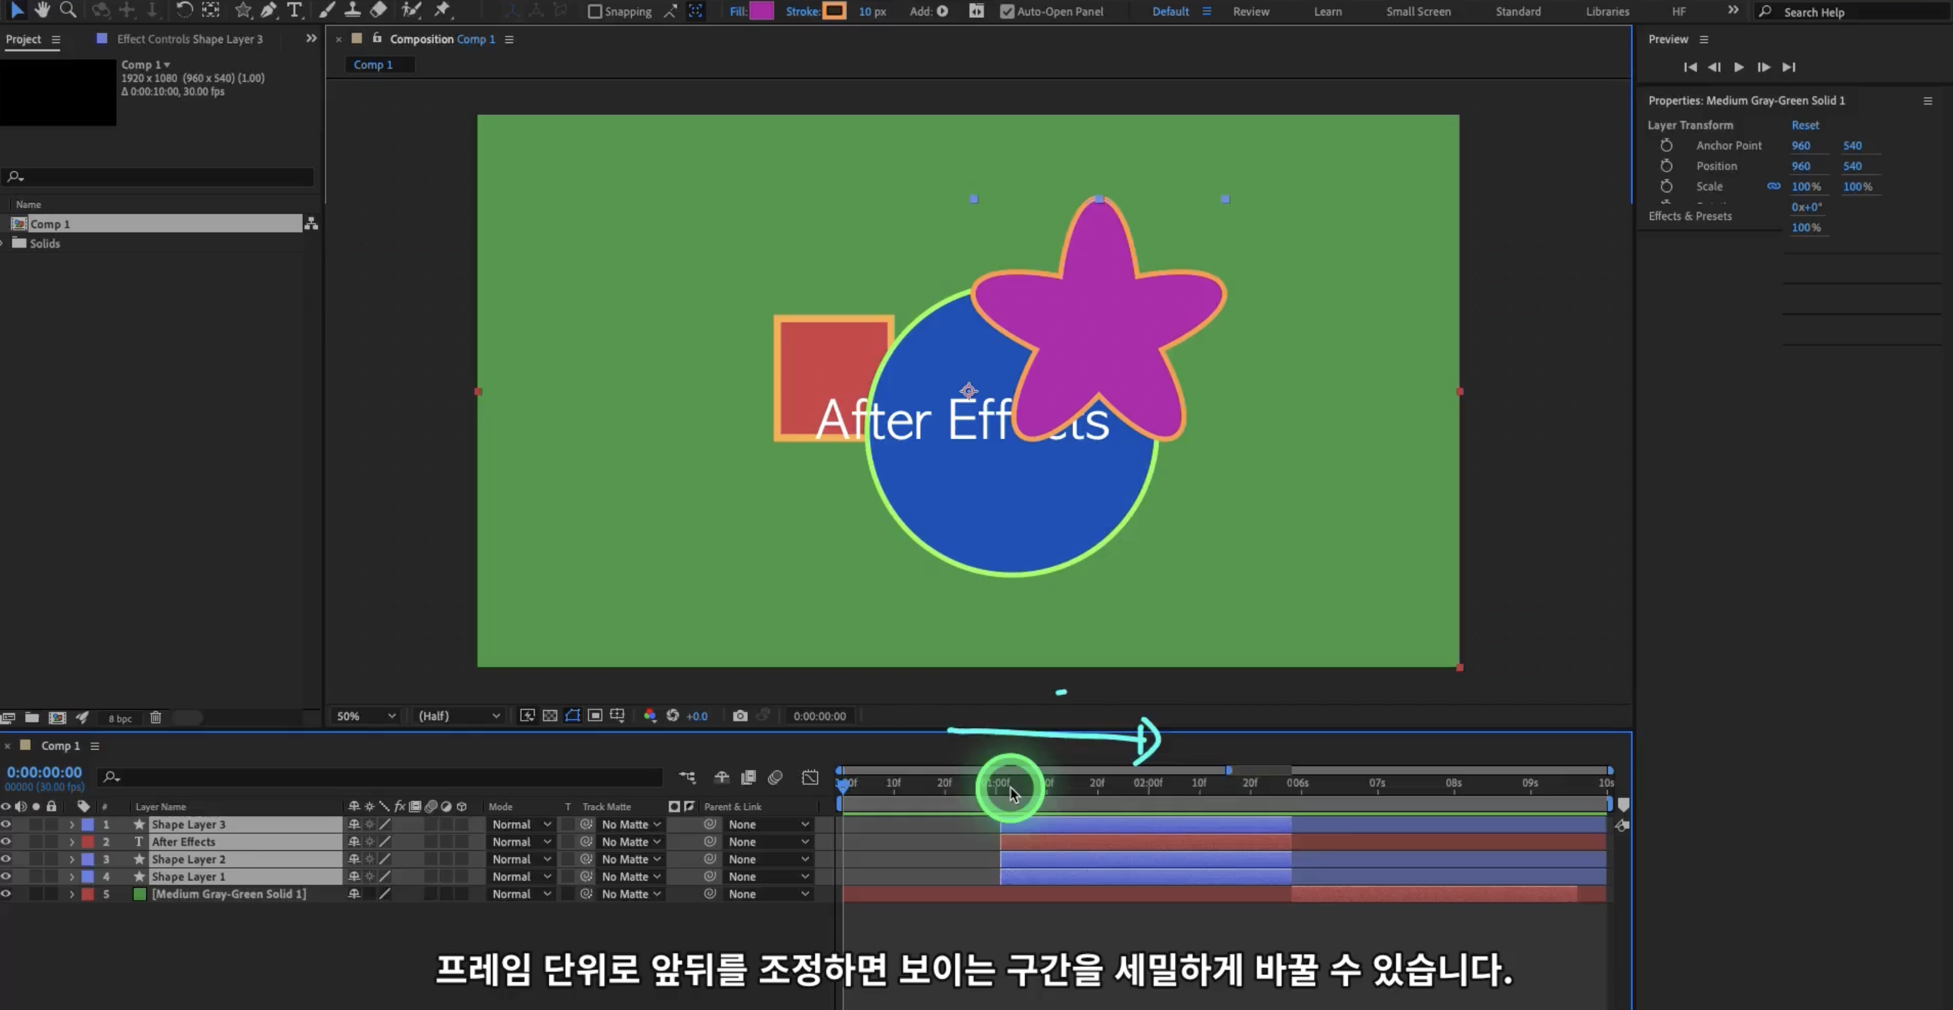Select the Zoom magnifier tool
This screenshot has height=1010, width=1953.
[68, 10]
